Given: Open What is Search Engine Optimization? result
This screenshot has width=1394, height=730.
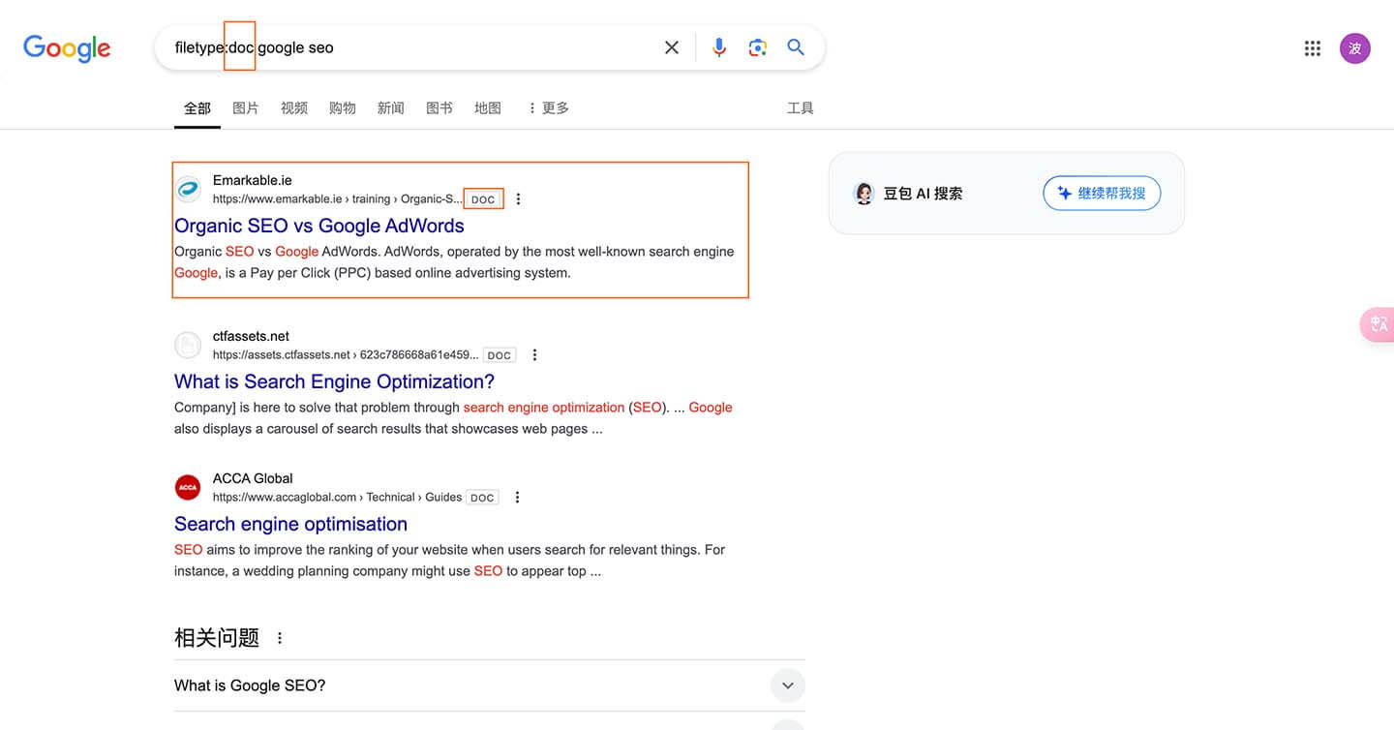Looking at the screenshot, I should coord(334,381).
